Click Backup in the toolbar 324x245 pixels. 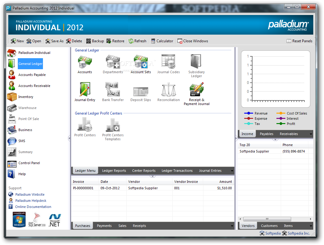95,41
